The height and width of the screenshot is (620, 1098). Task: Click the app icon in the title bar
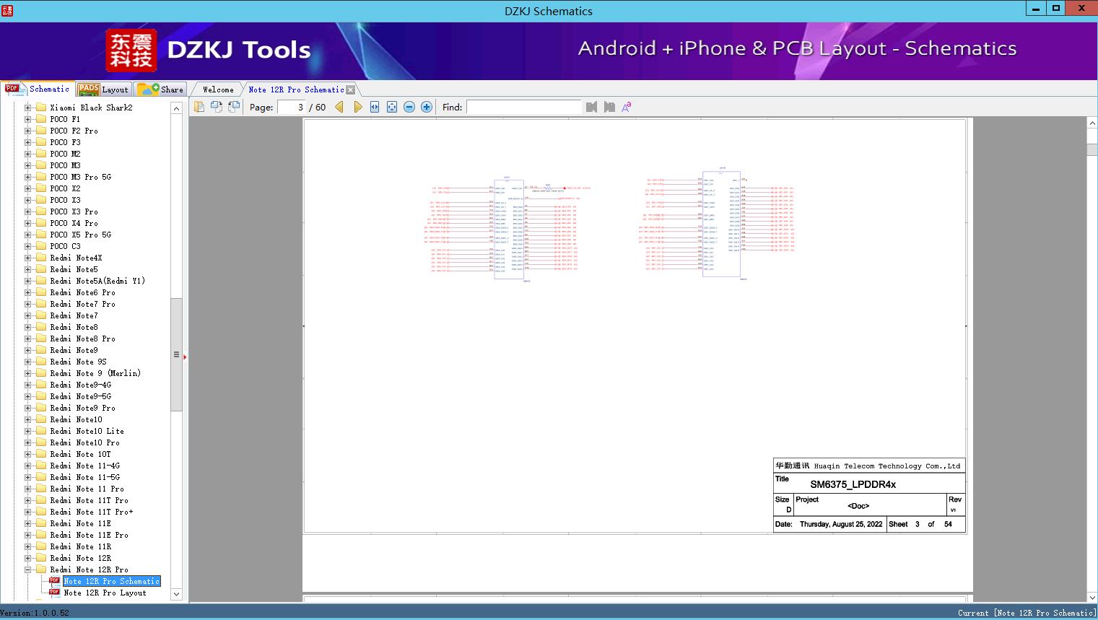pos(7,11)
